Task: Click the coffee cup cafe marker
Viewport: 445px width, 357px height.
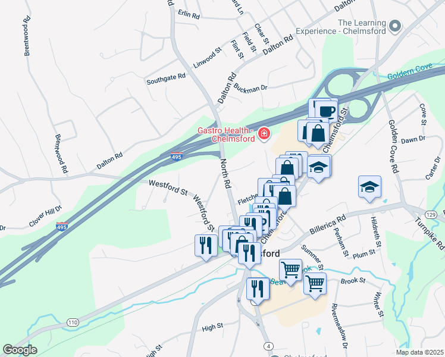Action: click(327, 112)
